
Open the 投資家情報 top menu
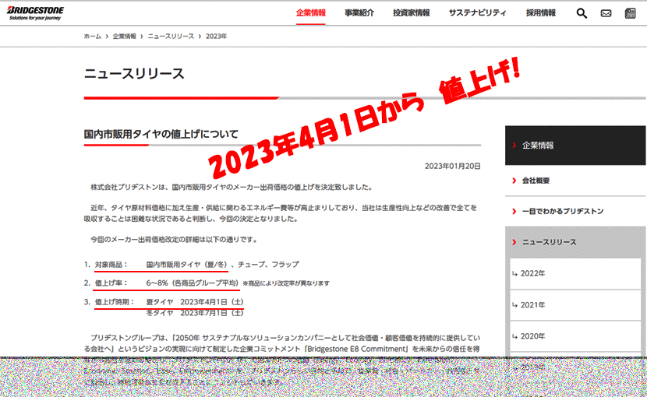tap(412, 12)
